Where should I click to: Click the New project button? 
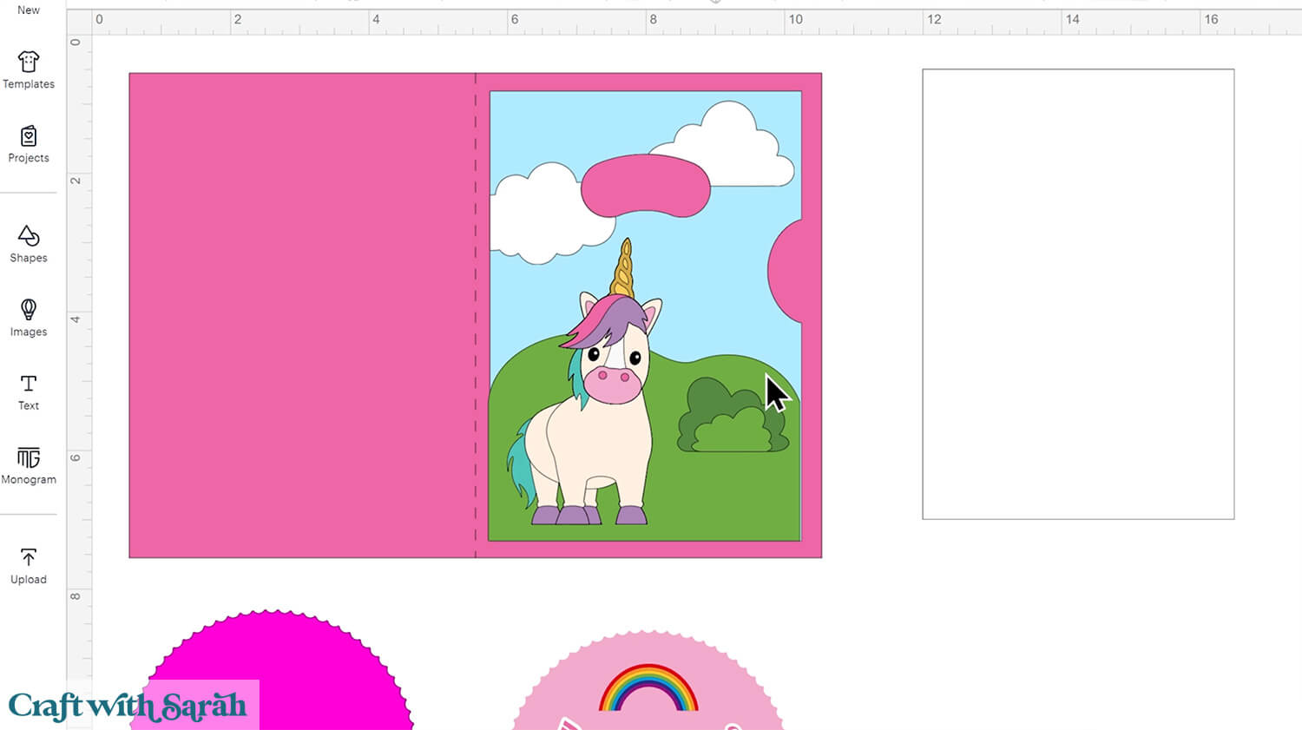[29, 10]
